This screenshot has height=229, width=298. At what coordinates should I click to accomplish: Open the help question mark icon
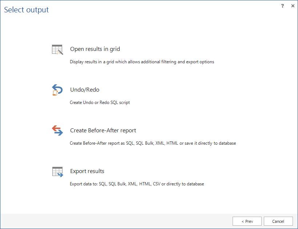[x=283, y=6]
